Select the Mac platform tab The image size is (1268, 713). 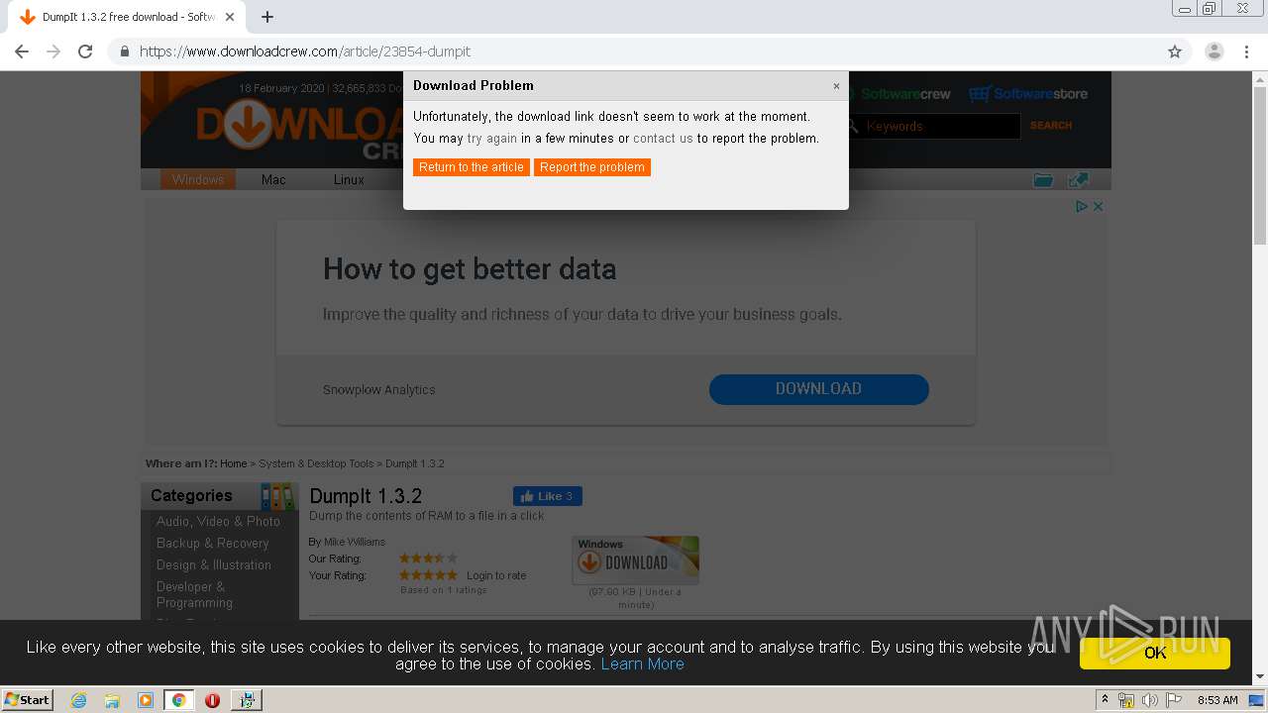click(273, 179)
